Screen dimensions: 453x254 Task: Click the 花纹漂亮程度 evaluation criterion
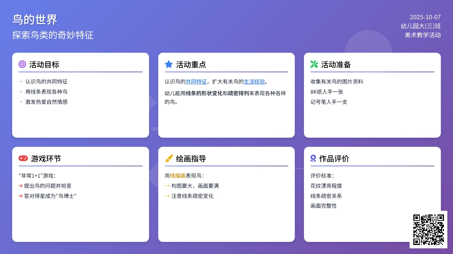point(326,186)
